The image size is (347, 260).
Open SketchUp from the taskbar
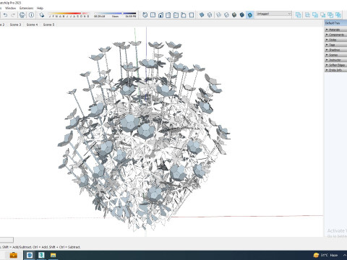[41, 255]
